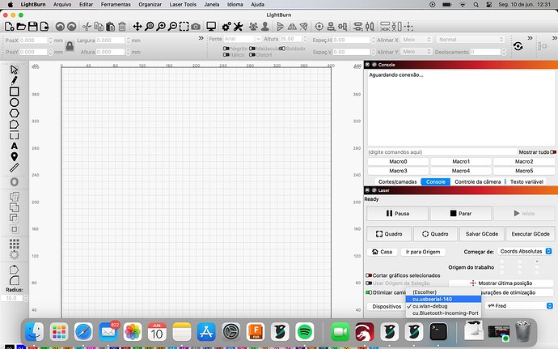Click the Executar GCode button
558x349 pixels.
pos(531,234)
